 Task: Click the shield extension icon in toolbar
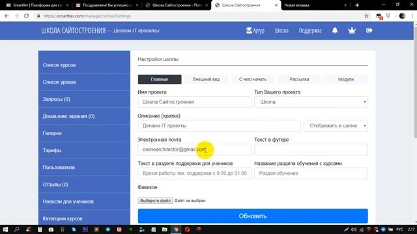click(388, 16)
